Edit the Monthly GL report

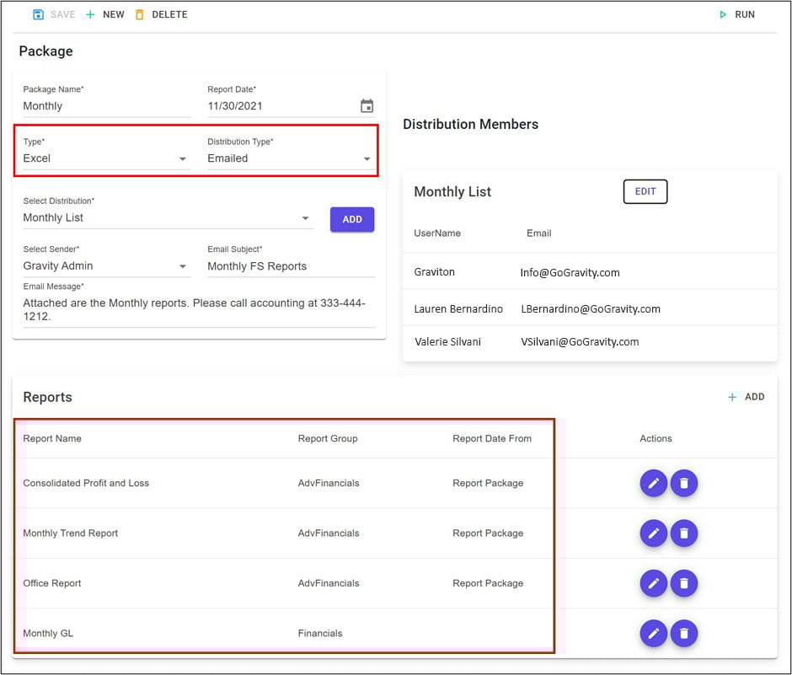pos(653,633)
